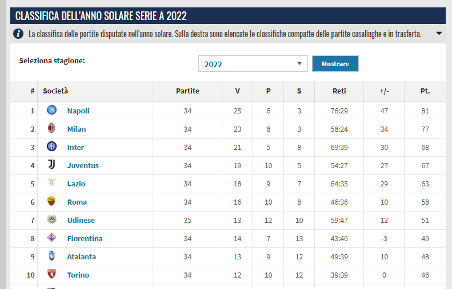Expand the info description with the arrow
Image resolution: width=452 pixels, height=289 pixels.
pyautogui.click(x=439, y=34)
